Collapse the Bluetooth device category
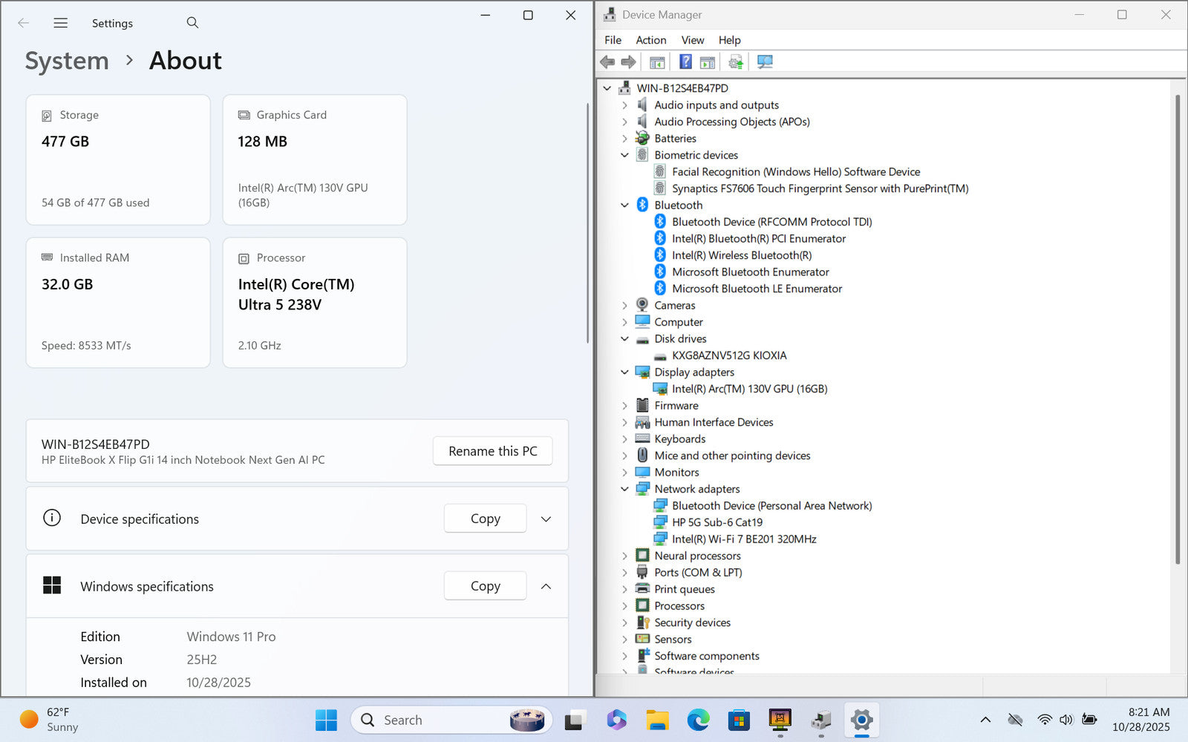Viewport: 1188px width, 742px height. pyautogui.click(x=624, y=206)
